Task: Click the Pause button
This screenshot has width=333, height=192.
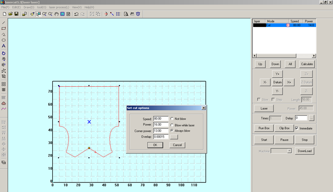Action: pyautogui.click(x=284, y=140)
